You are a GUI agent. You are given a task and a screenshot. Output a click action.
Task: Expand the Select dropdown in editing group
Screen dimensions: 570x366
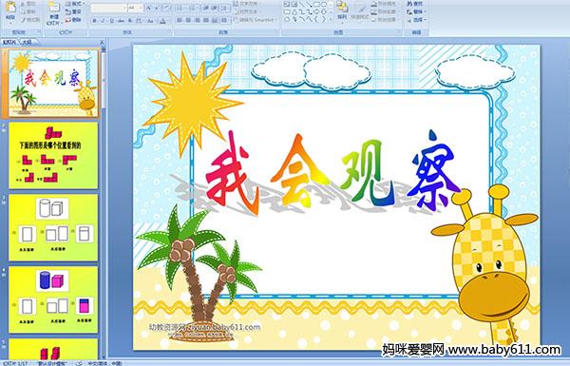pos(416,20)
